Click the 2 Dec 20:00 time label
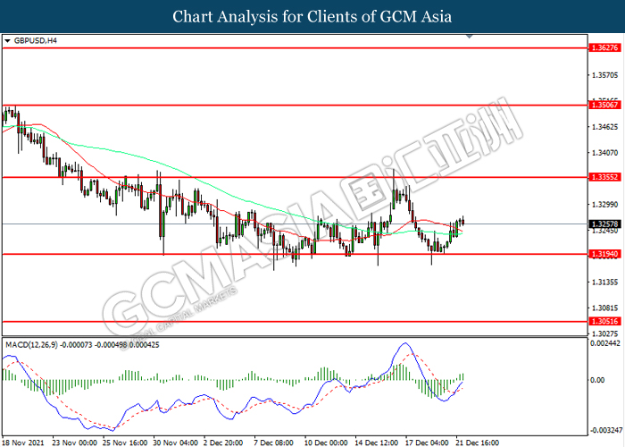 [223, 443]
